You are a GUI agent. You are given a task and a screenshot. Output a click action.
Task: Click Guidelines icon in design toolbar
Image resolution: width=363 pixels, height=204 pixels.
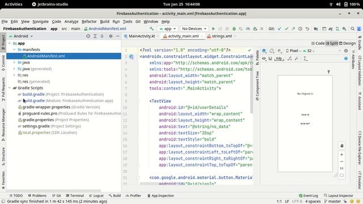point(305,59)
